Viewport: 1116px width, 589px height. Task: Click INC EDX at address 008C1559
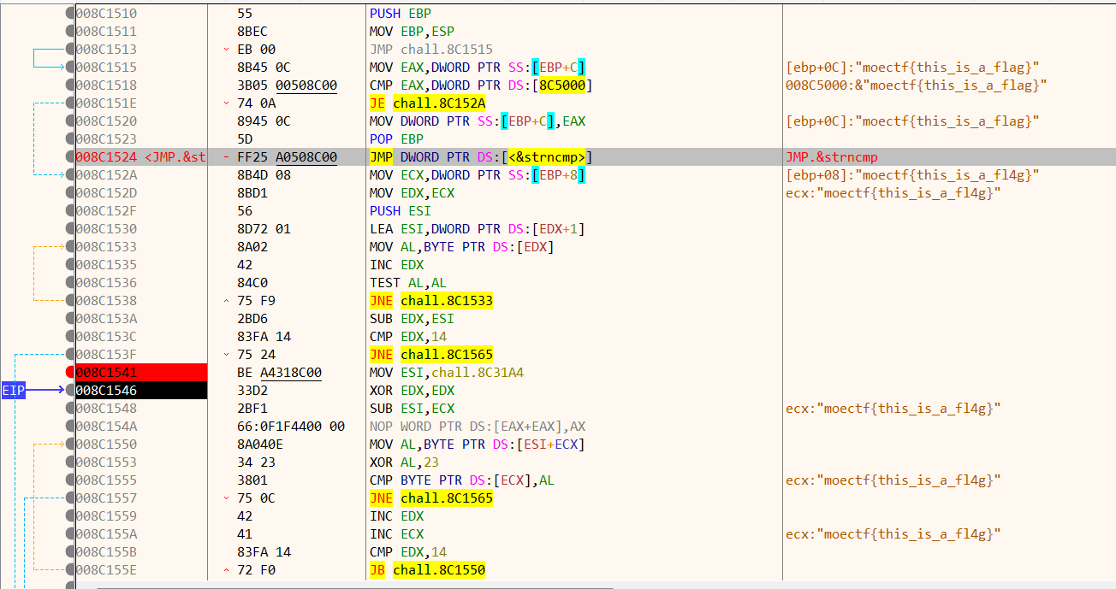pyautogui.click(x=396, y=516)
